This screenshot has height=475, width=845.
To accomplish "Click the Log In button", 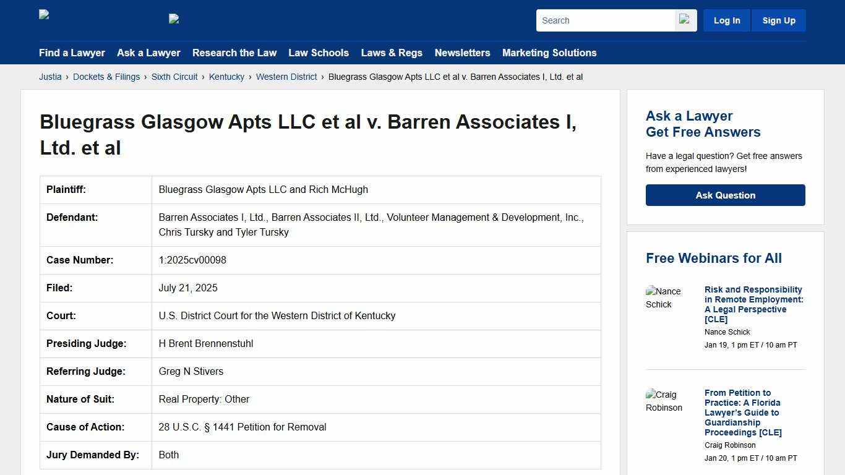I will pyautogui.click(x=726, y=20).
